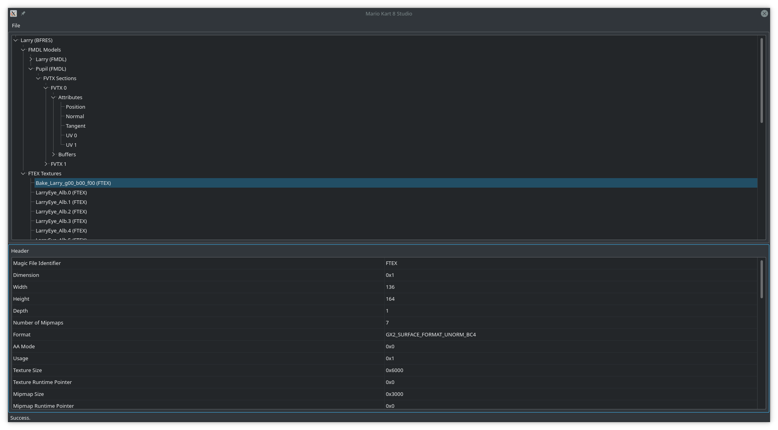This screenshot has height=430, width=778.
Task: Collapse the FMDL Models node
Action: click(23, 50)
